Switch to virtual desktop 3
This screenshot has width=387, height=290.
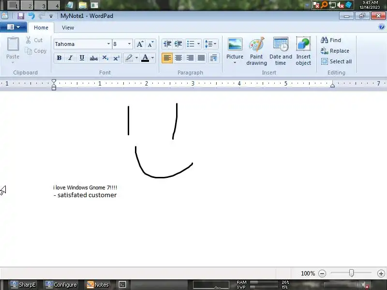(41, 5)
